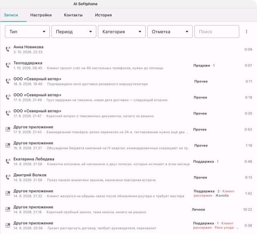The image size is (257, 234).
Task: Click the 10:22 duration value
Action: pyautogui.click(x=247, y=209)
